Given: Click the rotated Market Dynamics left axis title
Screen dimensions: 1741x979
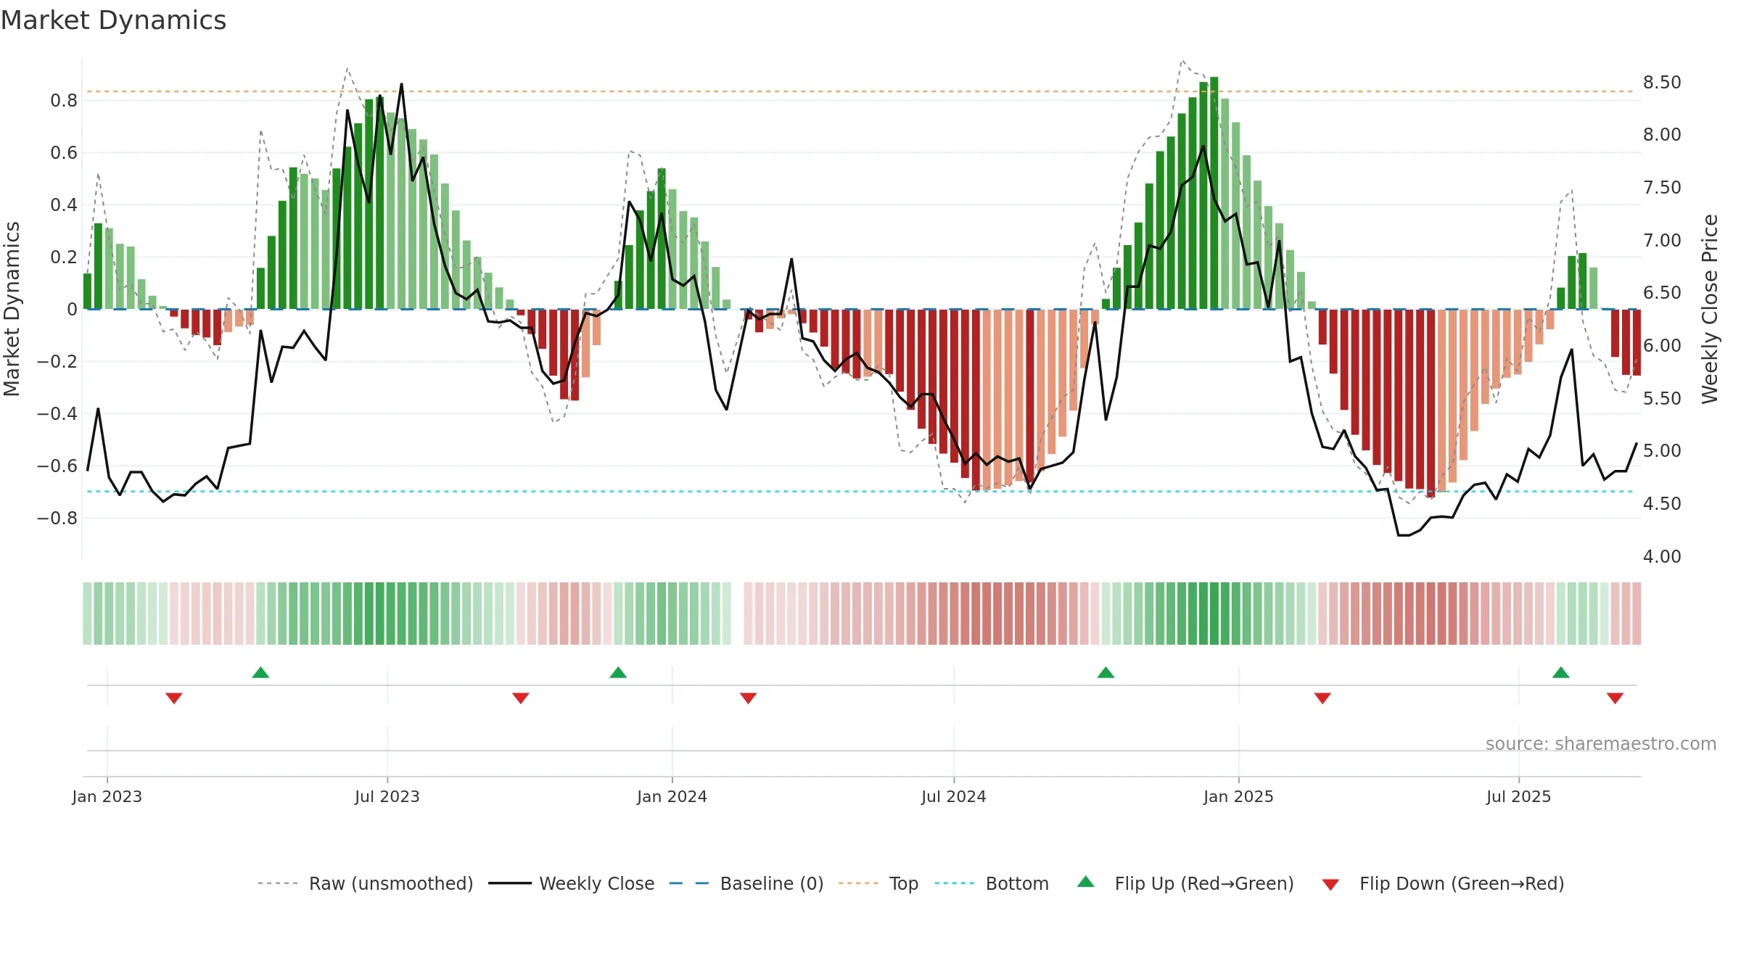Looking at the screenshot, I should tap(12, 309).
